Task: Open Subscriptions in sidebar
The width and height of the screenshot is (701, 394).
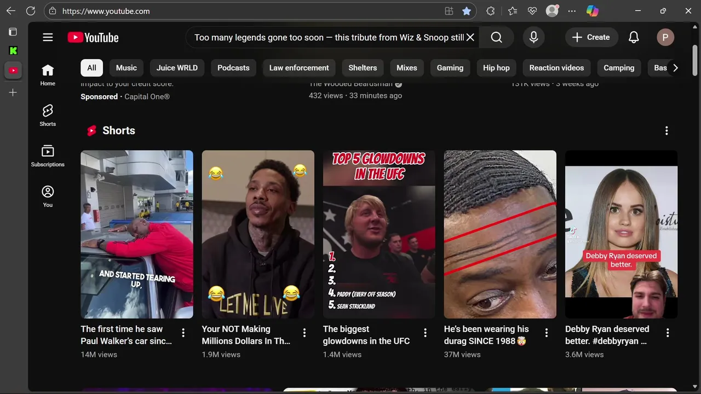Action: [48, 156]
